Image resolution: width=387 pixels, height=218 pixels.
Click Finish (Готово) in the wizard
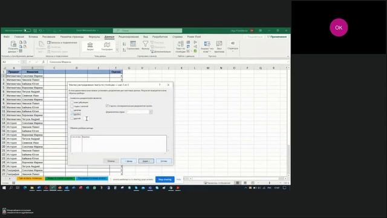[x=164, y=161]
